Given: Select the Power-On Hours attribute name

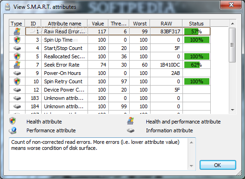Looking at the screenshot, I should click(x=63, y=73).
